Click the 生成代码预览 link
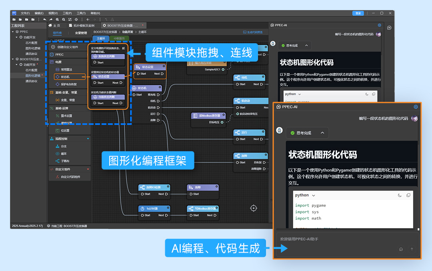The height and width of the screenshot is (271, 432). [x=253, y=32]
